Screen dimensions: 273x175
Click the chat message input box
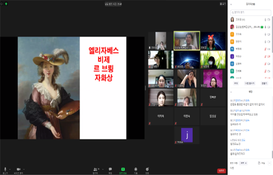250,169
